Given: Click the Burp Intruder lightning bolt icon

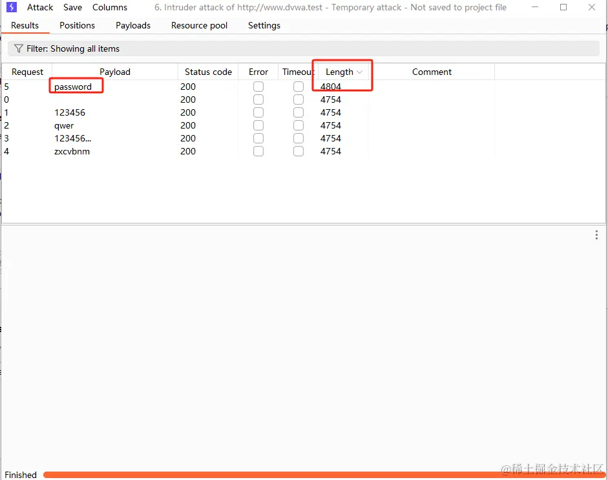Looking at the screenshot, I should tap(12, 7).
